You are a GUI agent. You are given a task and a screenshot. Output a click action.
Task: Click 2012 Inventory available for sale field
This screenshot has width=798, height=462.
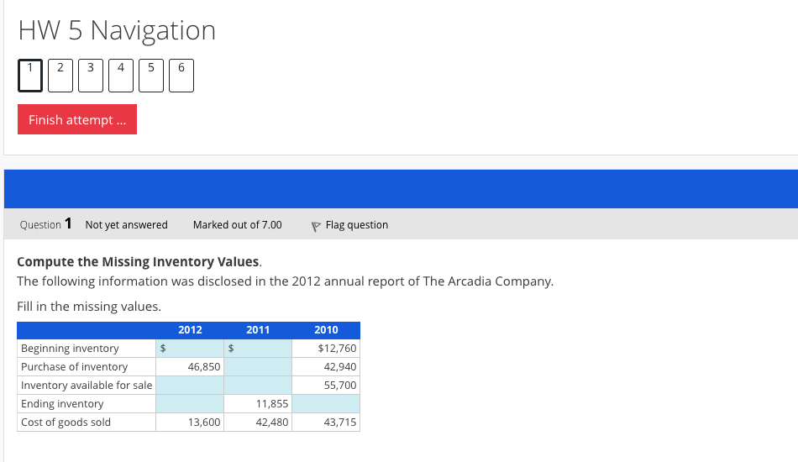pyautogui.click(x=189, y=386)
